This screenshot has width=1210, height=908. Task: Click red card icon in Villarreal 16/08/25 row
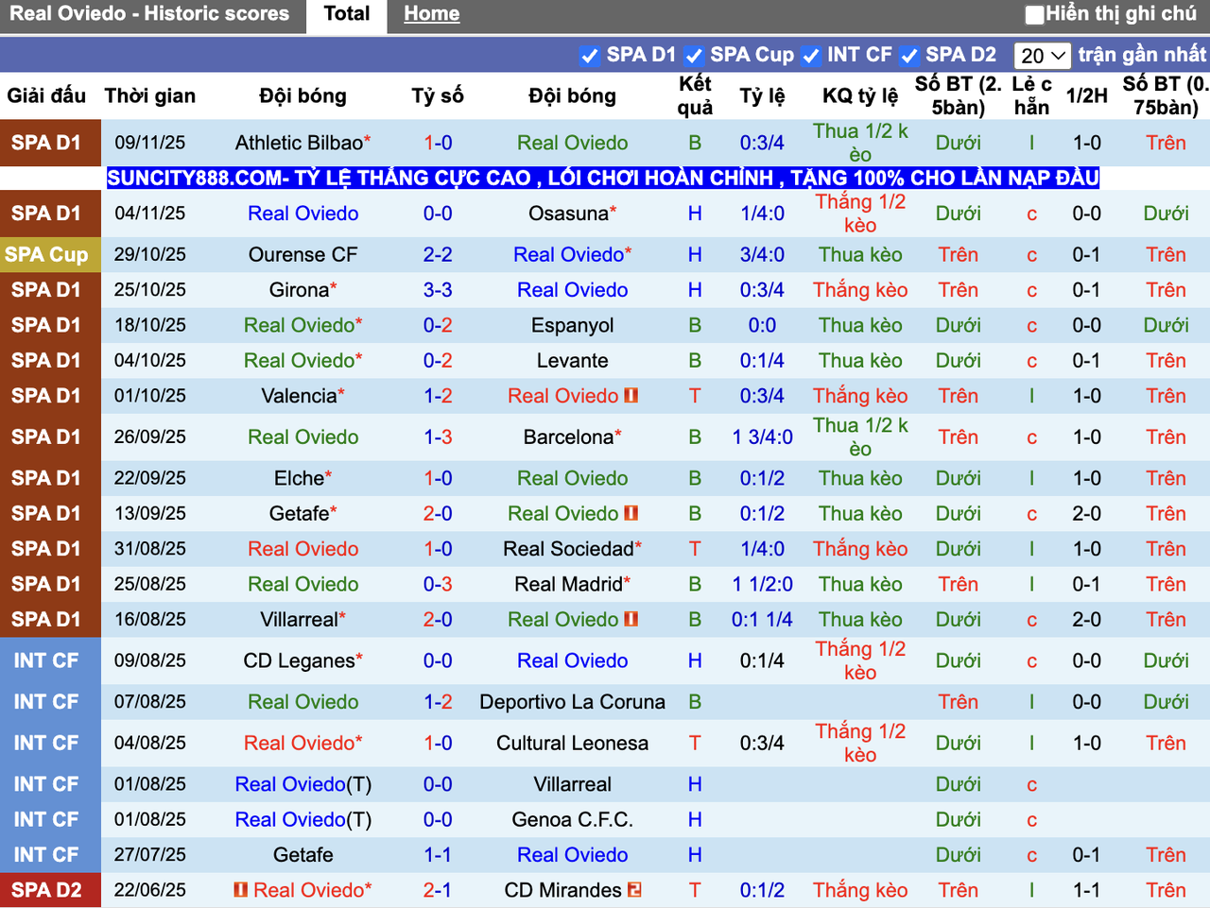631,619
